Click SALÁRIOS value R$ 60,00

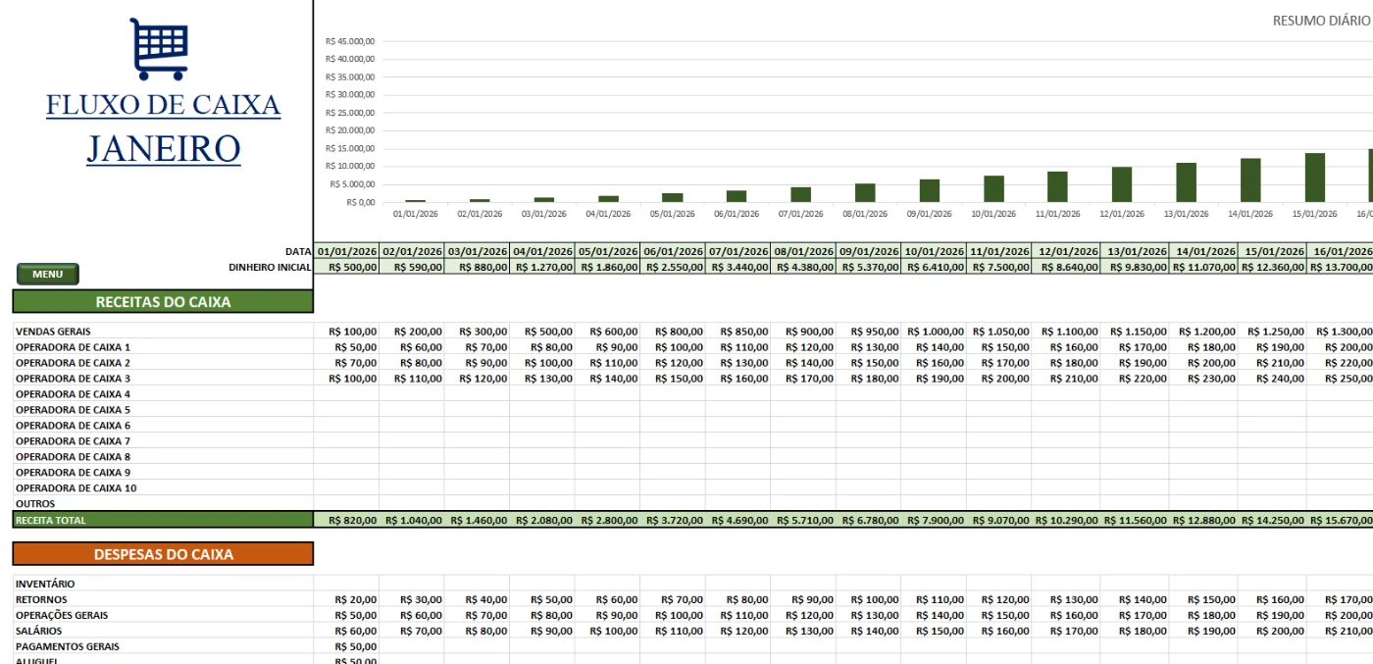click(346, 631)
